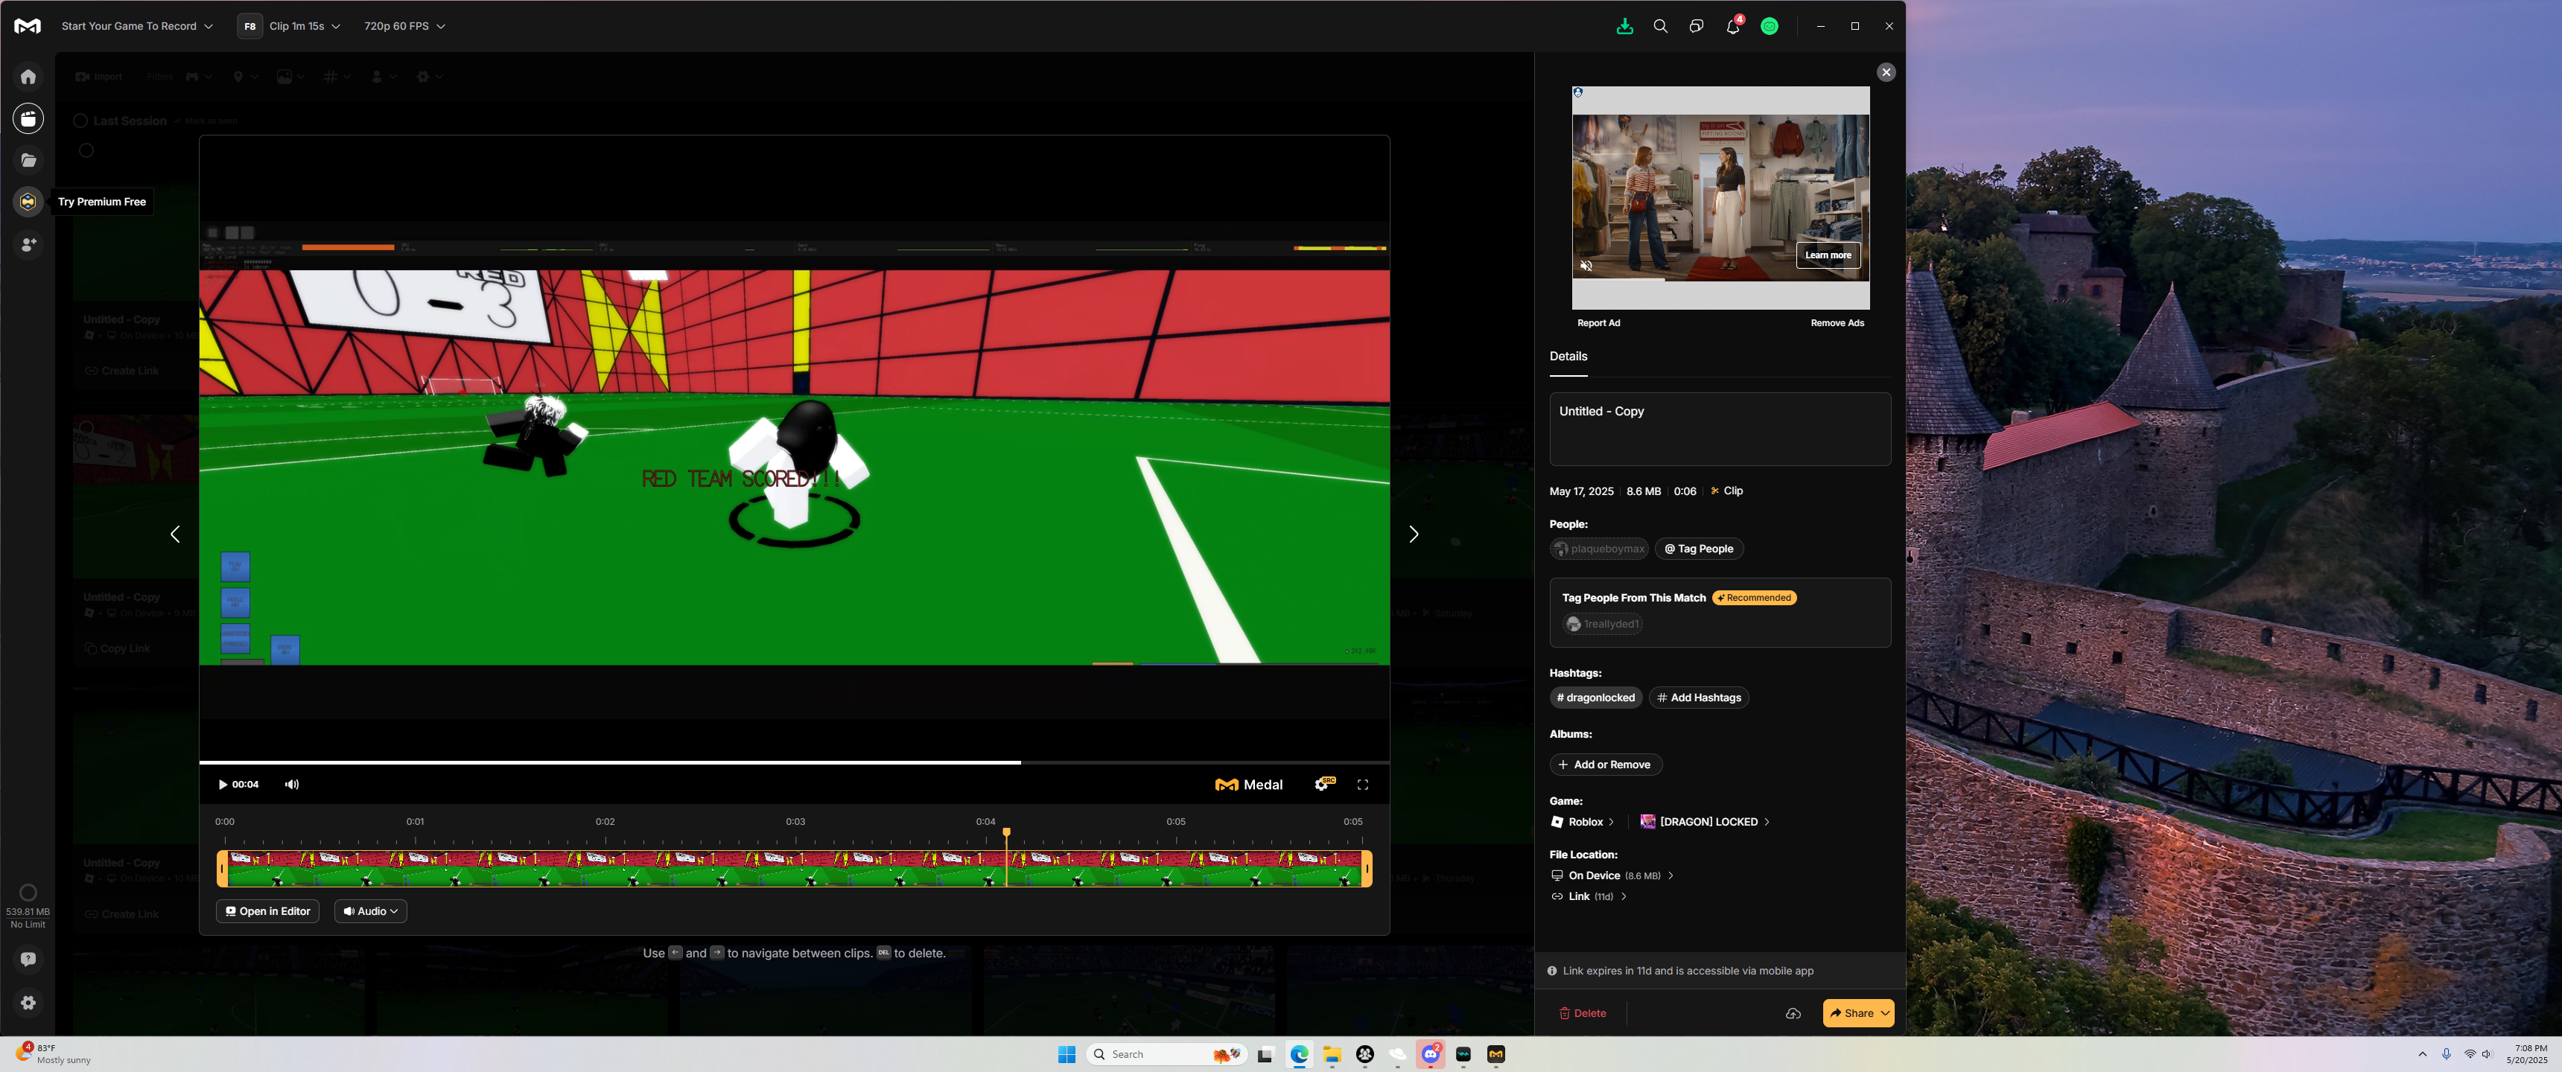Click Remove Ads link
The width and height of the screenshot is (2562, 1072).
pyautogui.click(x=1837, y=323)
